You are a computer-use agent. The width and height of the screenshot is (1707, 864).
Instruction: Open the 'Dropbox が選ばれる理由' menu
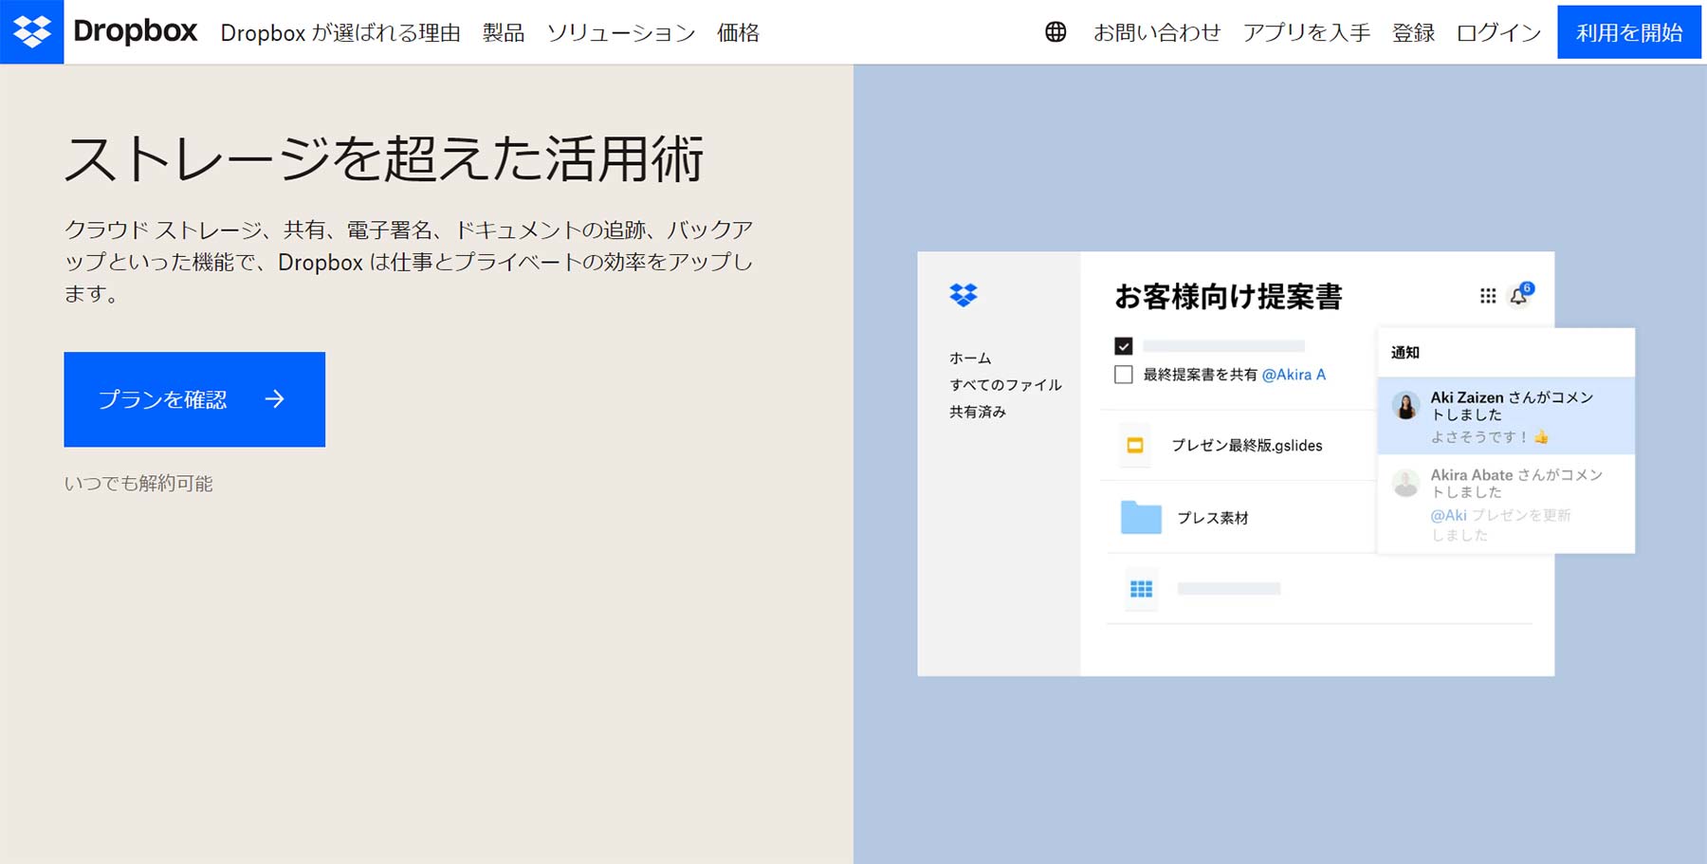tap(340, 32)
